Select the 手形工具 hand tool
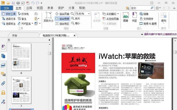177x110 pixels. tap(9, 14)
